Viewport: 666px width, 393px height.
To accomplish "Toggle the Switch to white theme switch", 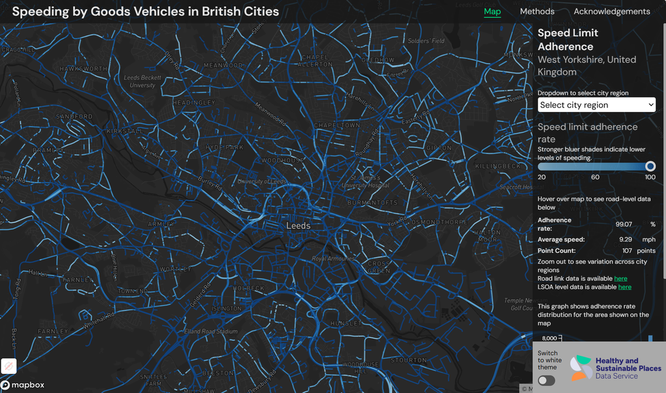I will click(546, 380).
